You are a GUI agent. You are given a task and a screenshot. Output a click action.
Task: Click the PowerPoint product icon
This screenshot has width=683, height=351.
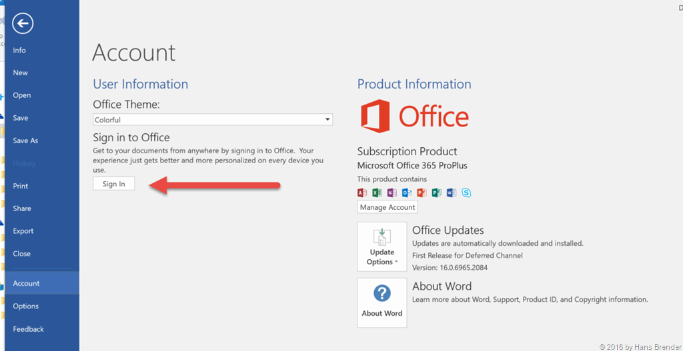click(422, 193)
